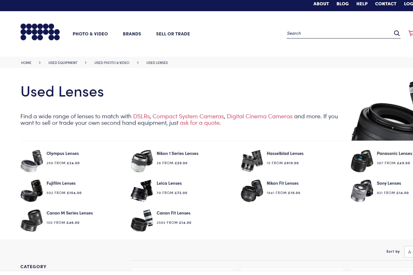Open the Fujifilm Lenses link

61,183
